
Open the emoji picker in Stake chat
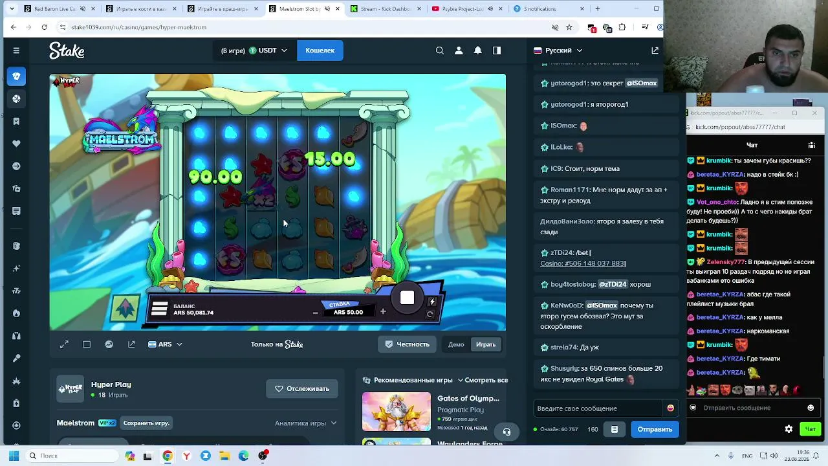point(670,408)
